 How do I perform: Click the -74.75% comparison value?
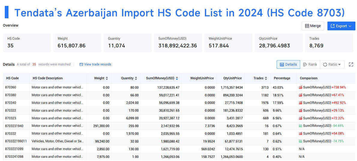(337, 141)
